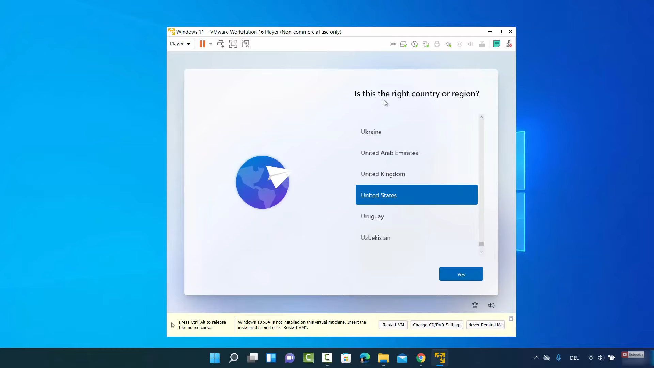654x368 pixels.
Task: Pause the virtual machine
Action: tap(202, 44)
